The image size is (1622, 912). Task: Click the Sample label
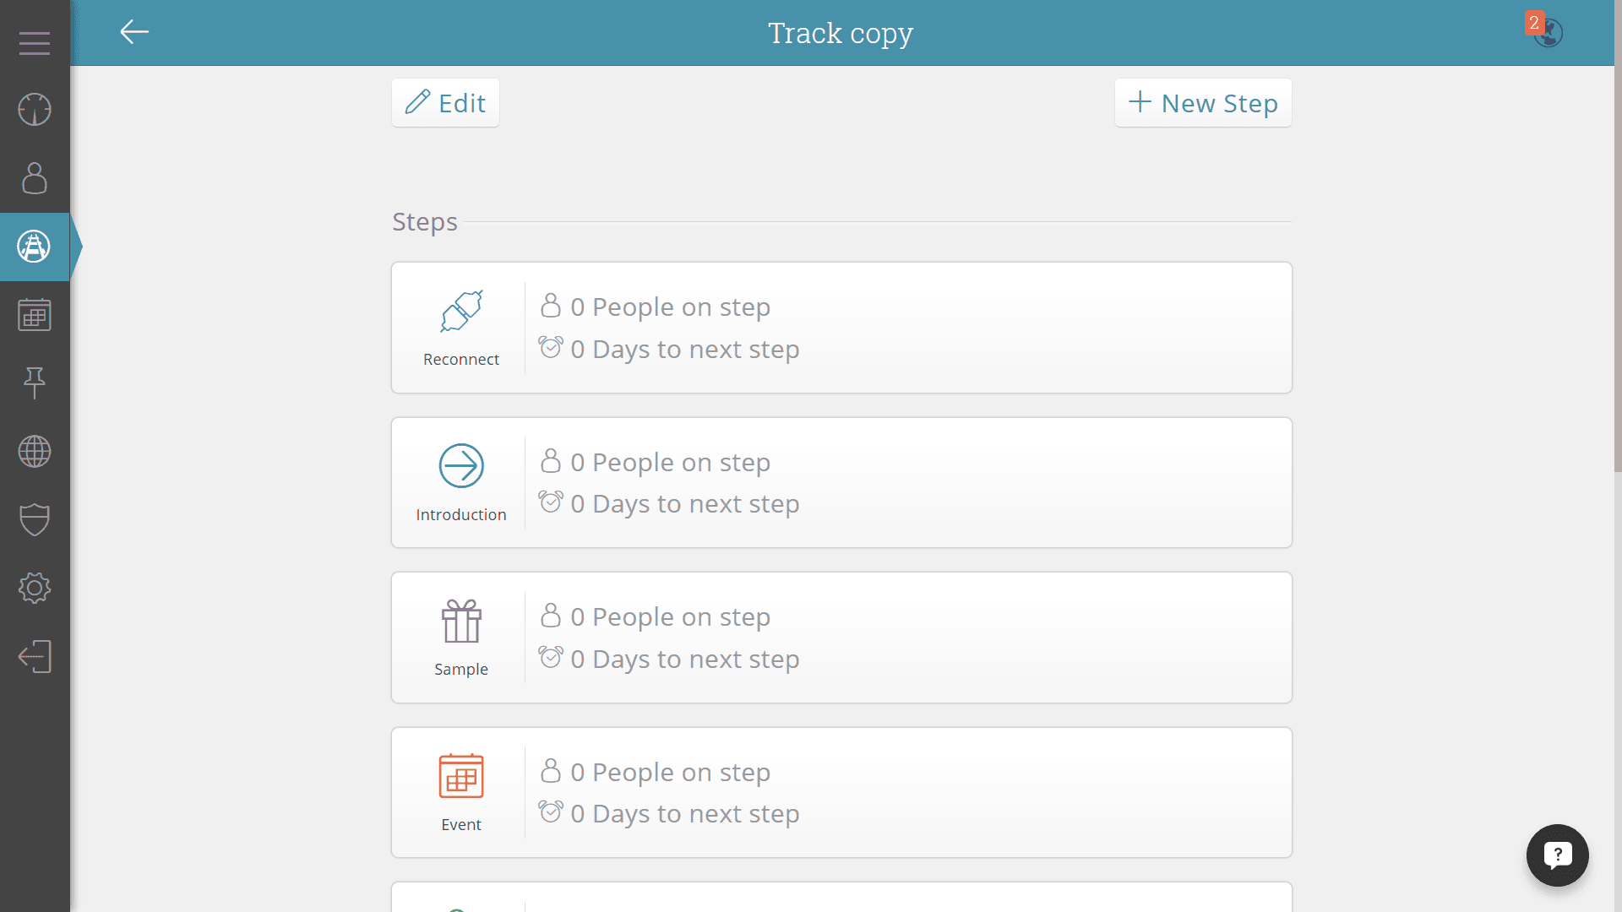click(x=461, y=670)
